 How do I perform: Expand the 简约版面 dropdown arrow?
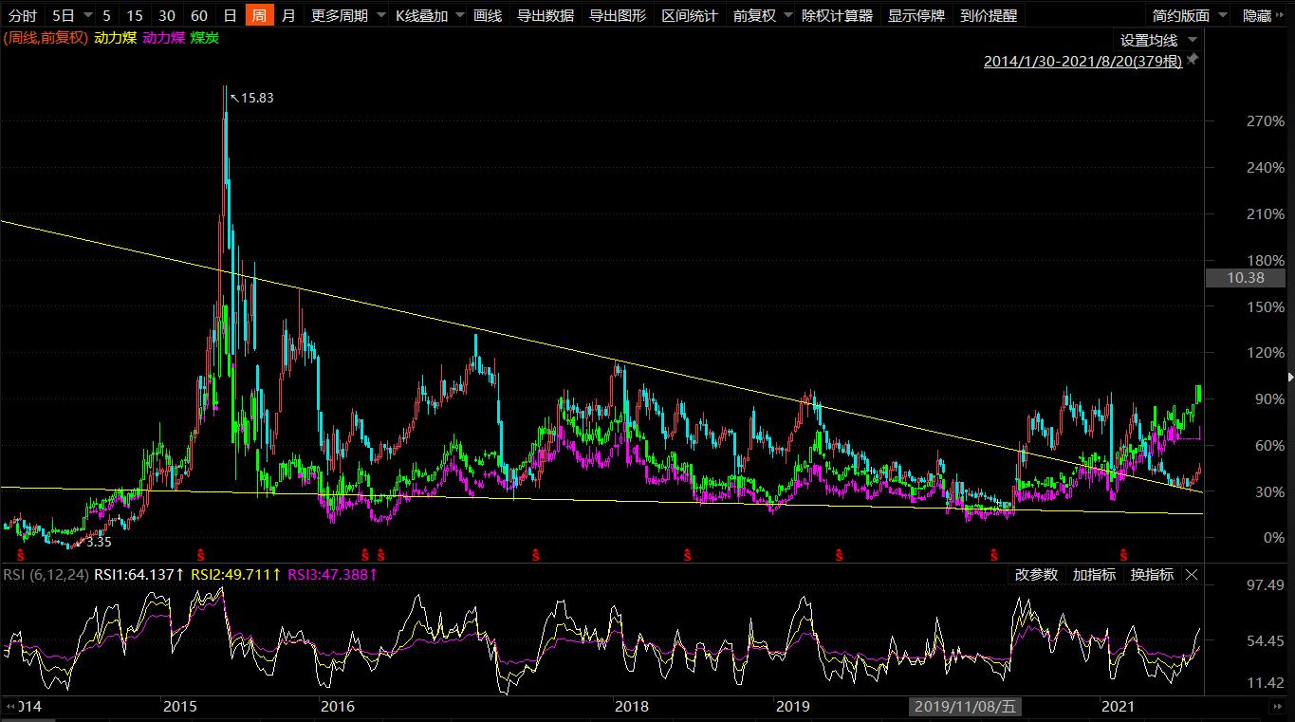click(1223, 15)
